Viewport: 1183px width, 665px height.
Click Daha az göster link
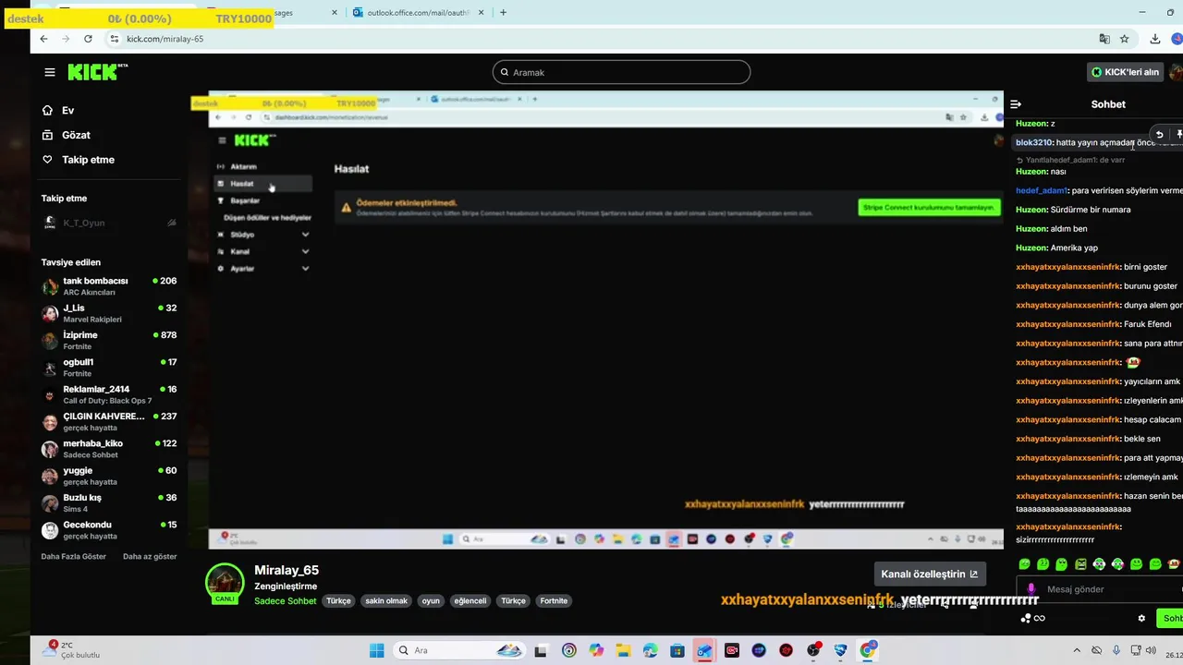pyautogui.click(x=150, y=557)
